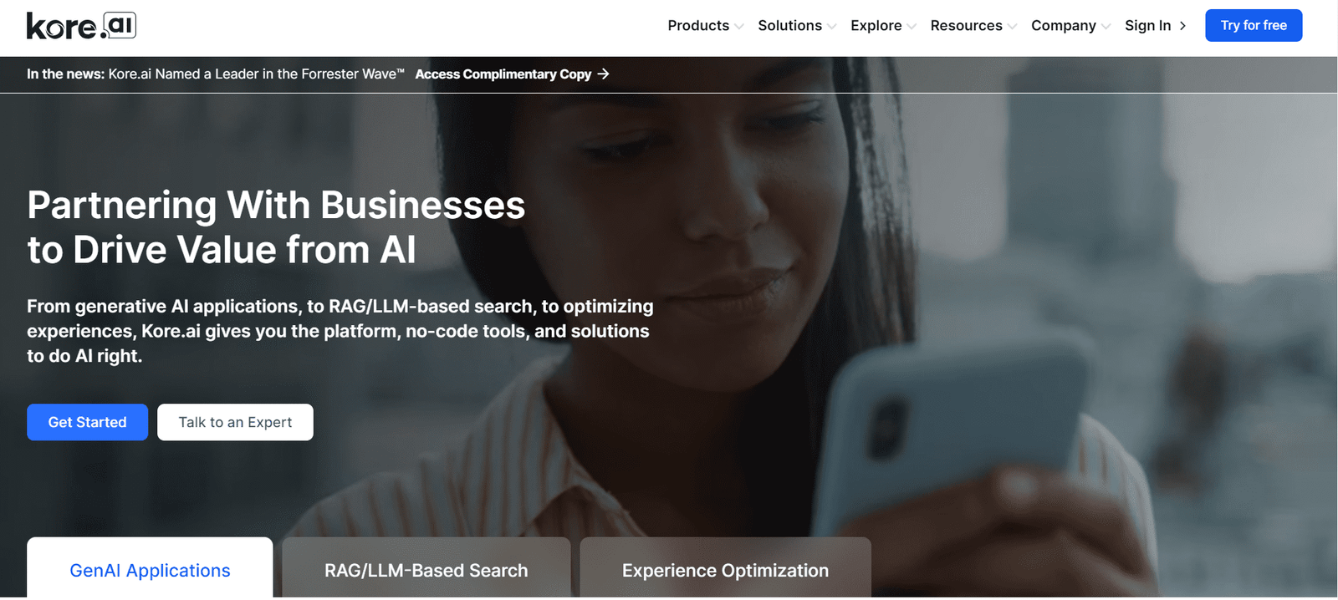Open the Resources menu
1338x600 pixels.
point(966,26)
